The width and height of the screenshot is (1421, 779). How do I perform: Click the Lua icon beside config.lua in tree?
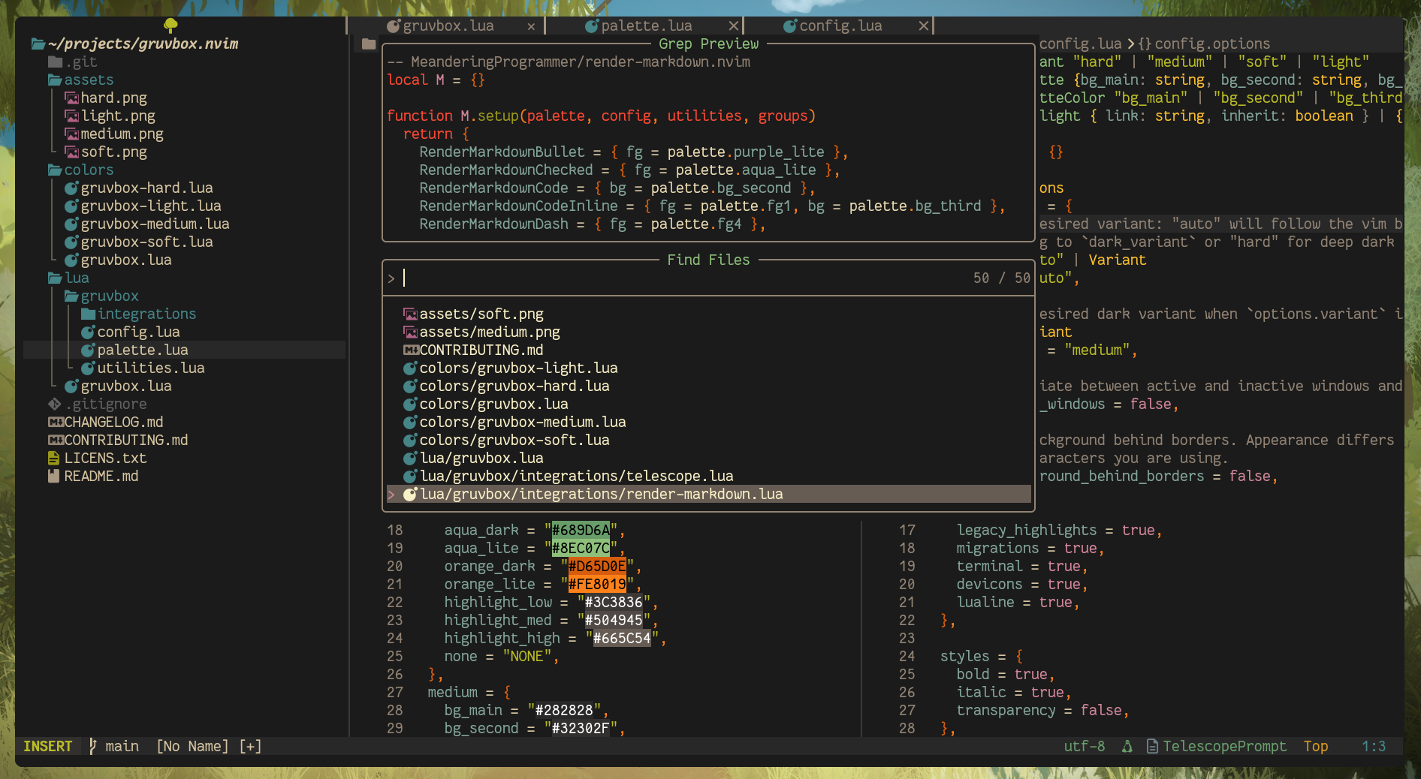[88, 332]
